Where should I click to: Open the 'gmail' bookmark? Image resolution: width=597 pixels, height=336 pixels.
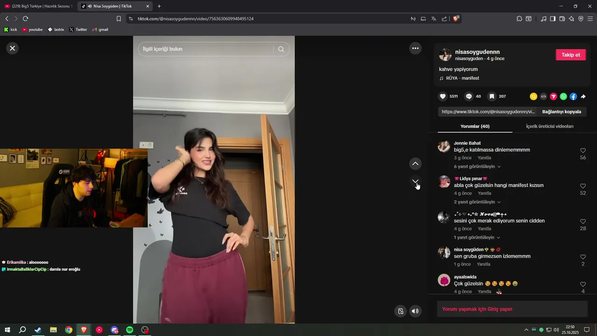(x=100, y=29)
